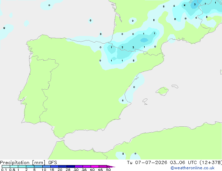Pick the 15–20 mm legend color swatch
This screenshot has height=171, width=222.
coord(55,166)
